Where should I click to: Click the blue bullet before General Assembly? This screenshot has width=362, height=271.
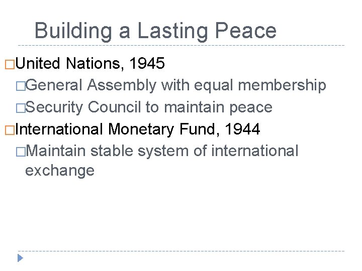[x=21, y=86]
